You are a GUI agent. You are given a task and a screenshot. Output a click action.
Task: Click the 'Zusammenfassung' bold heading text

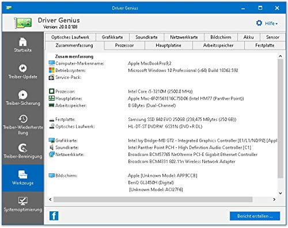tap(74, 56)
